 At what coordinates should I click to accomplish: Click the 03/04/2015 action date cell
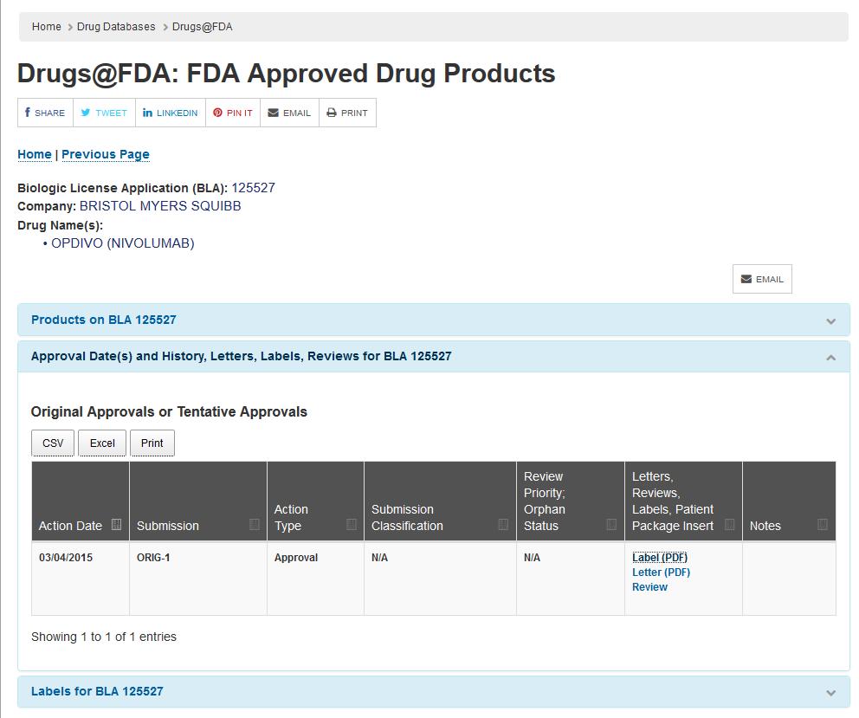[81, 579]
